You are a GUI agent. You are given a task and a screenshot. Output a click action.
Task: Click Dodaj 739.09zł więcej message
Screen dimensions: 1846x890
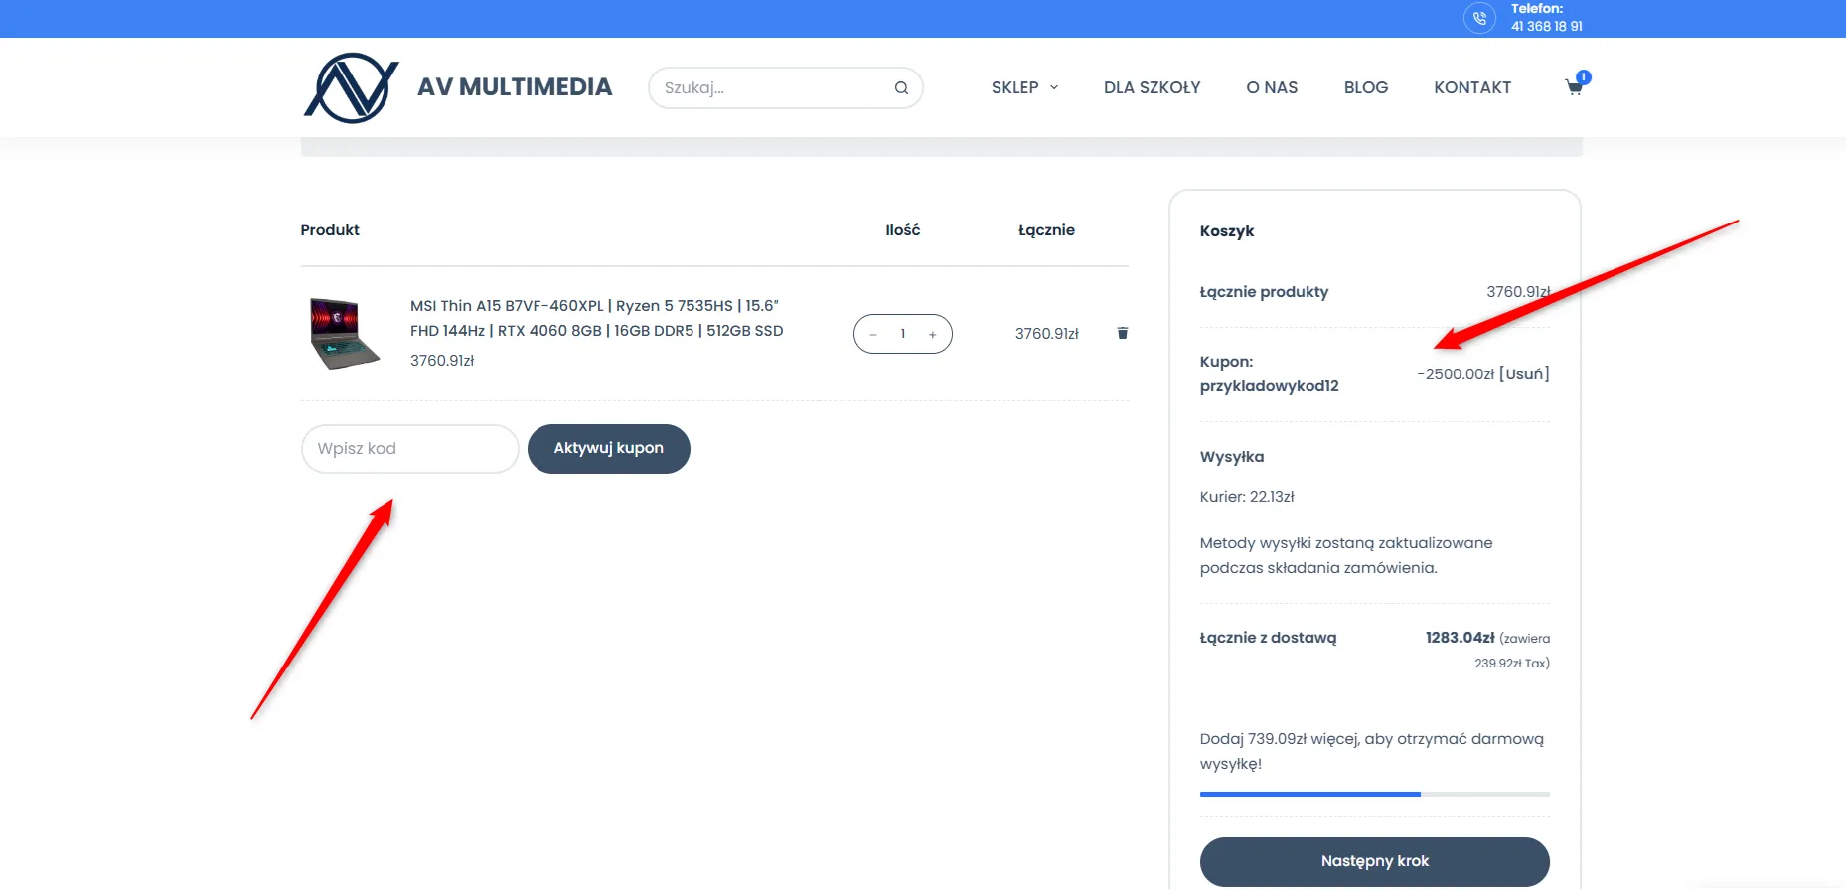click(1372, 751)
